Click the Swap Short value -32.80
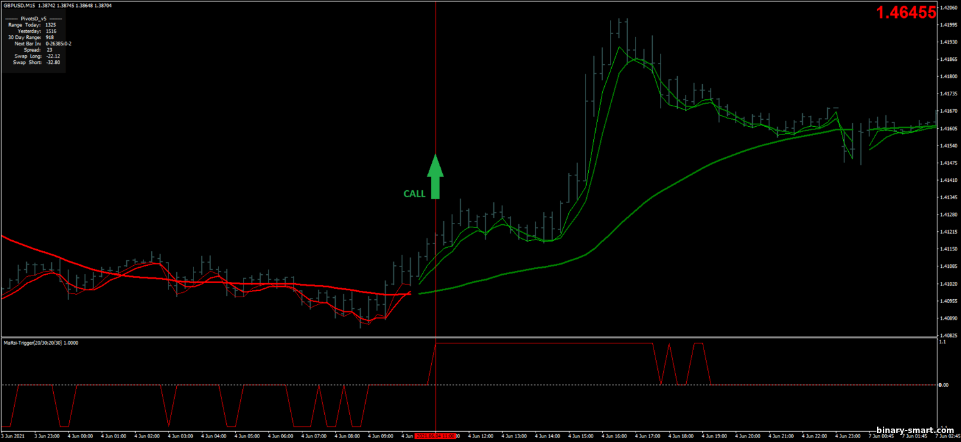This screenshot has height=442, width=961. pyautogui.click(x=54, y=62)
